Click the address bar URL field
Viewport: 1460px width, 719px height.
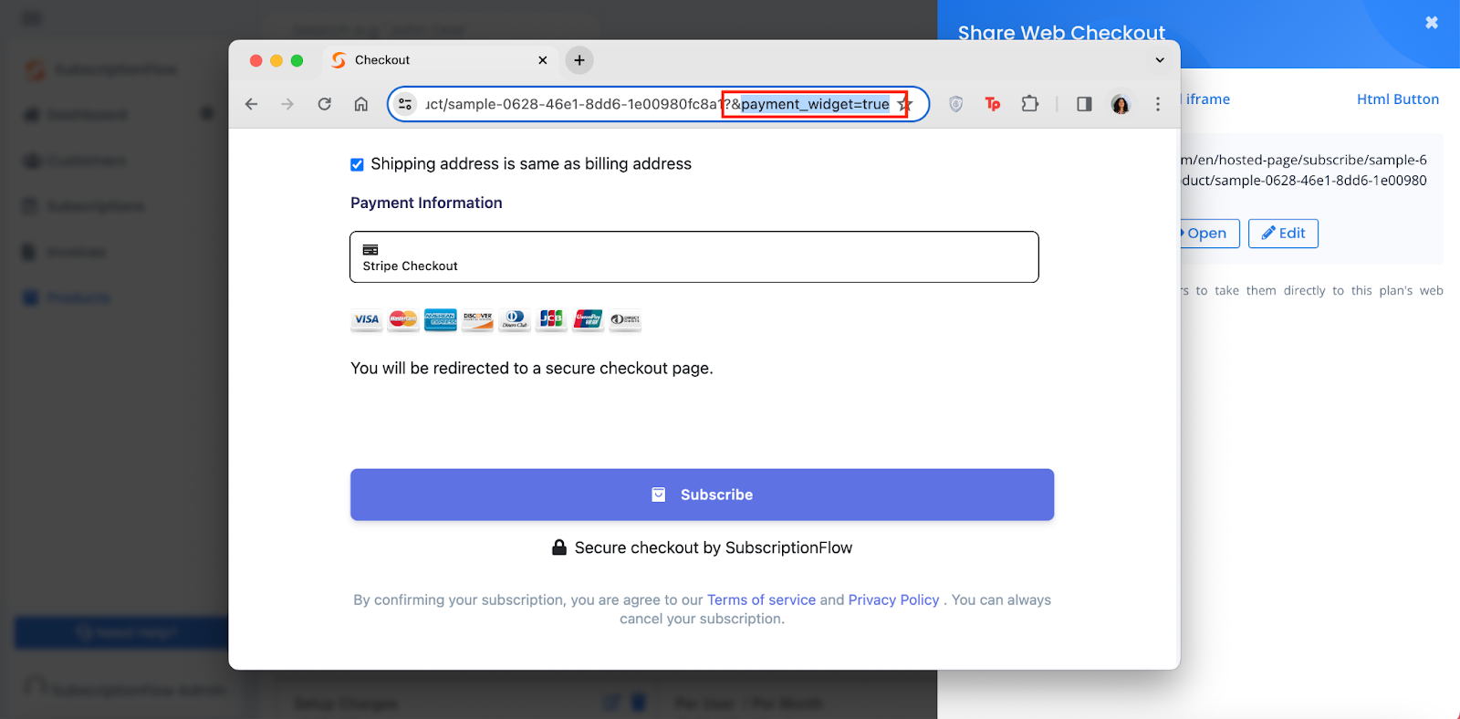pyautogui.click(x=657, y=104)
